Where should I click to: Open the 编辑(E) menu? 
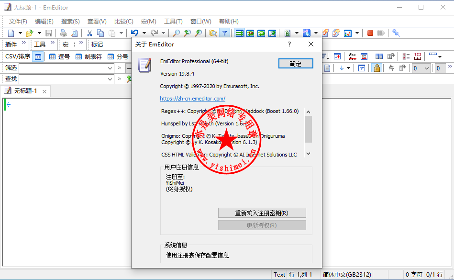(44, 22)
